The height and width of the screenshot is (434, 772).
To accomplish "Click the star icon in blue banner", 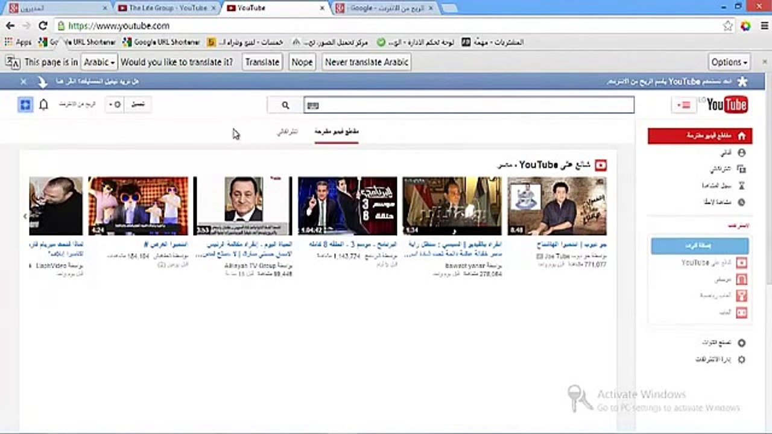I will point(742,81).
